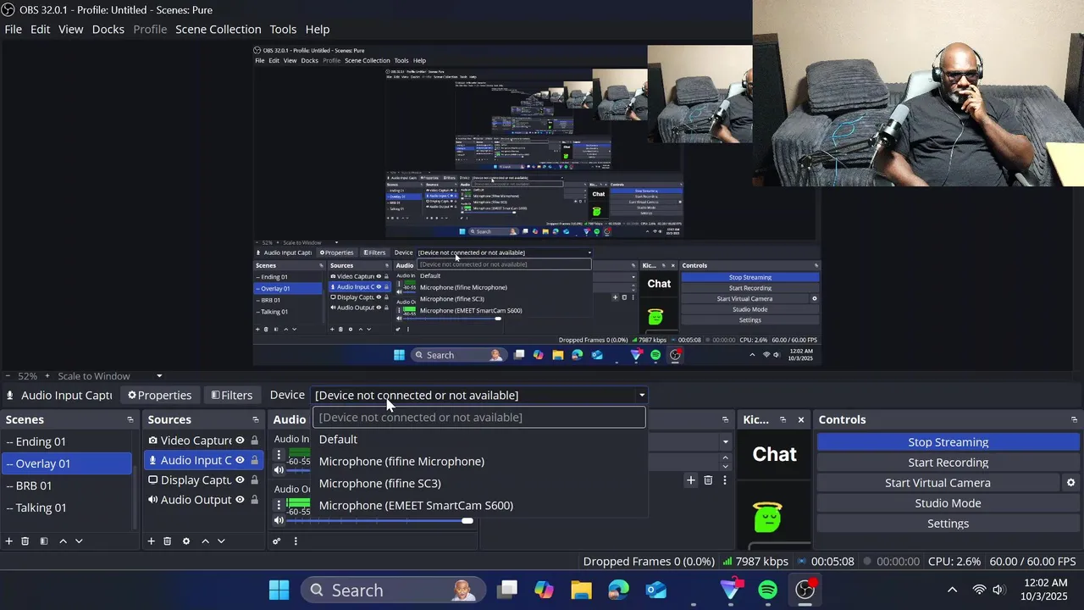The width and height of the screenshot is (1084, 610).
Task: Remove scene transition with trash icon
Action: click(x=708, y=480)
